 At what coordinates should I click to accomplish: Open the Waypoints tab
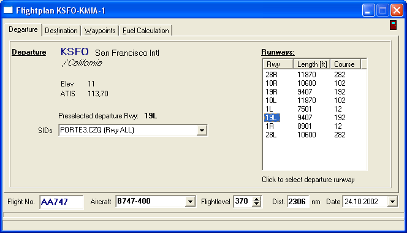[100, 31]
